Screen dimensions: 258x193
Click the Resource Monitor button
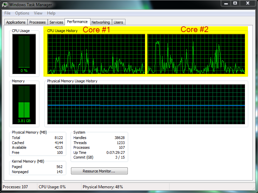click(99, 171)
